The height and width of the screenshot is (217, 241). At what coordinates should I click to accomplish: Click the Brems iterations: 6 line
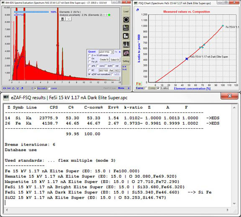pos(30,145)
